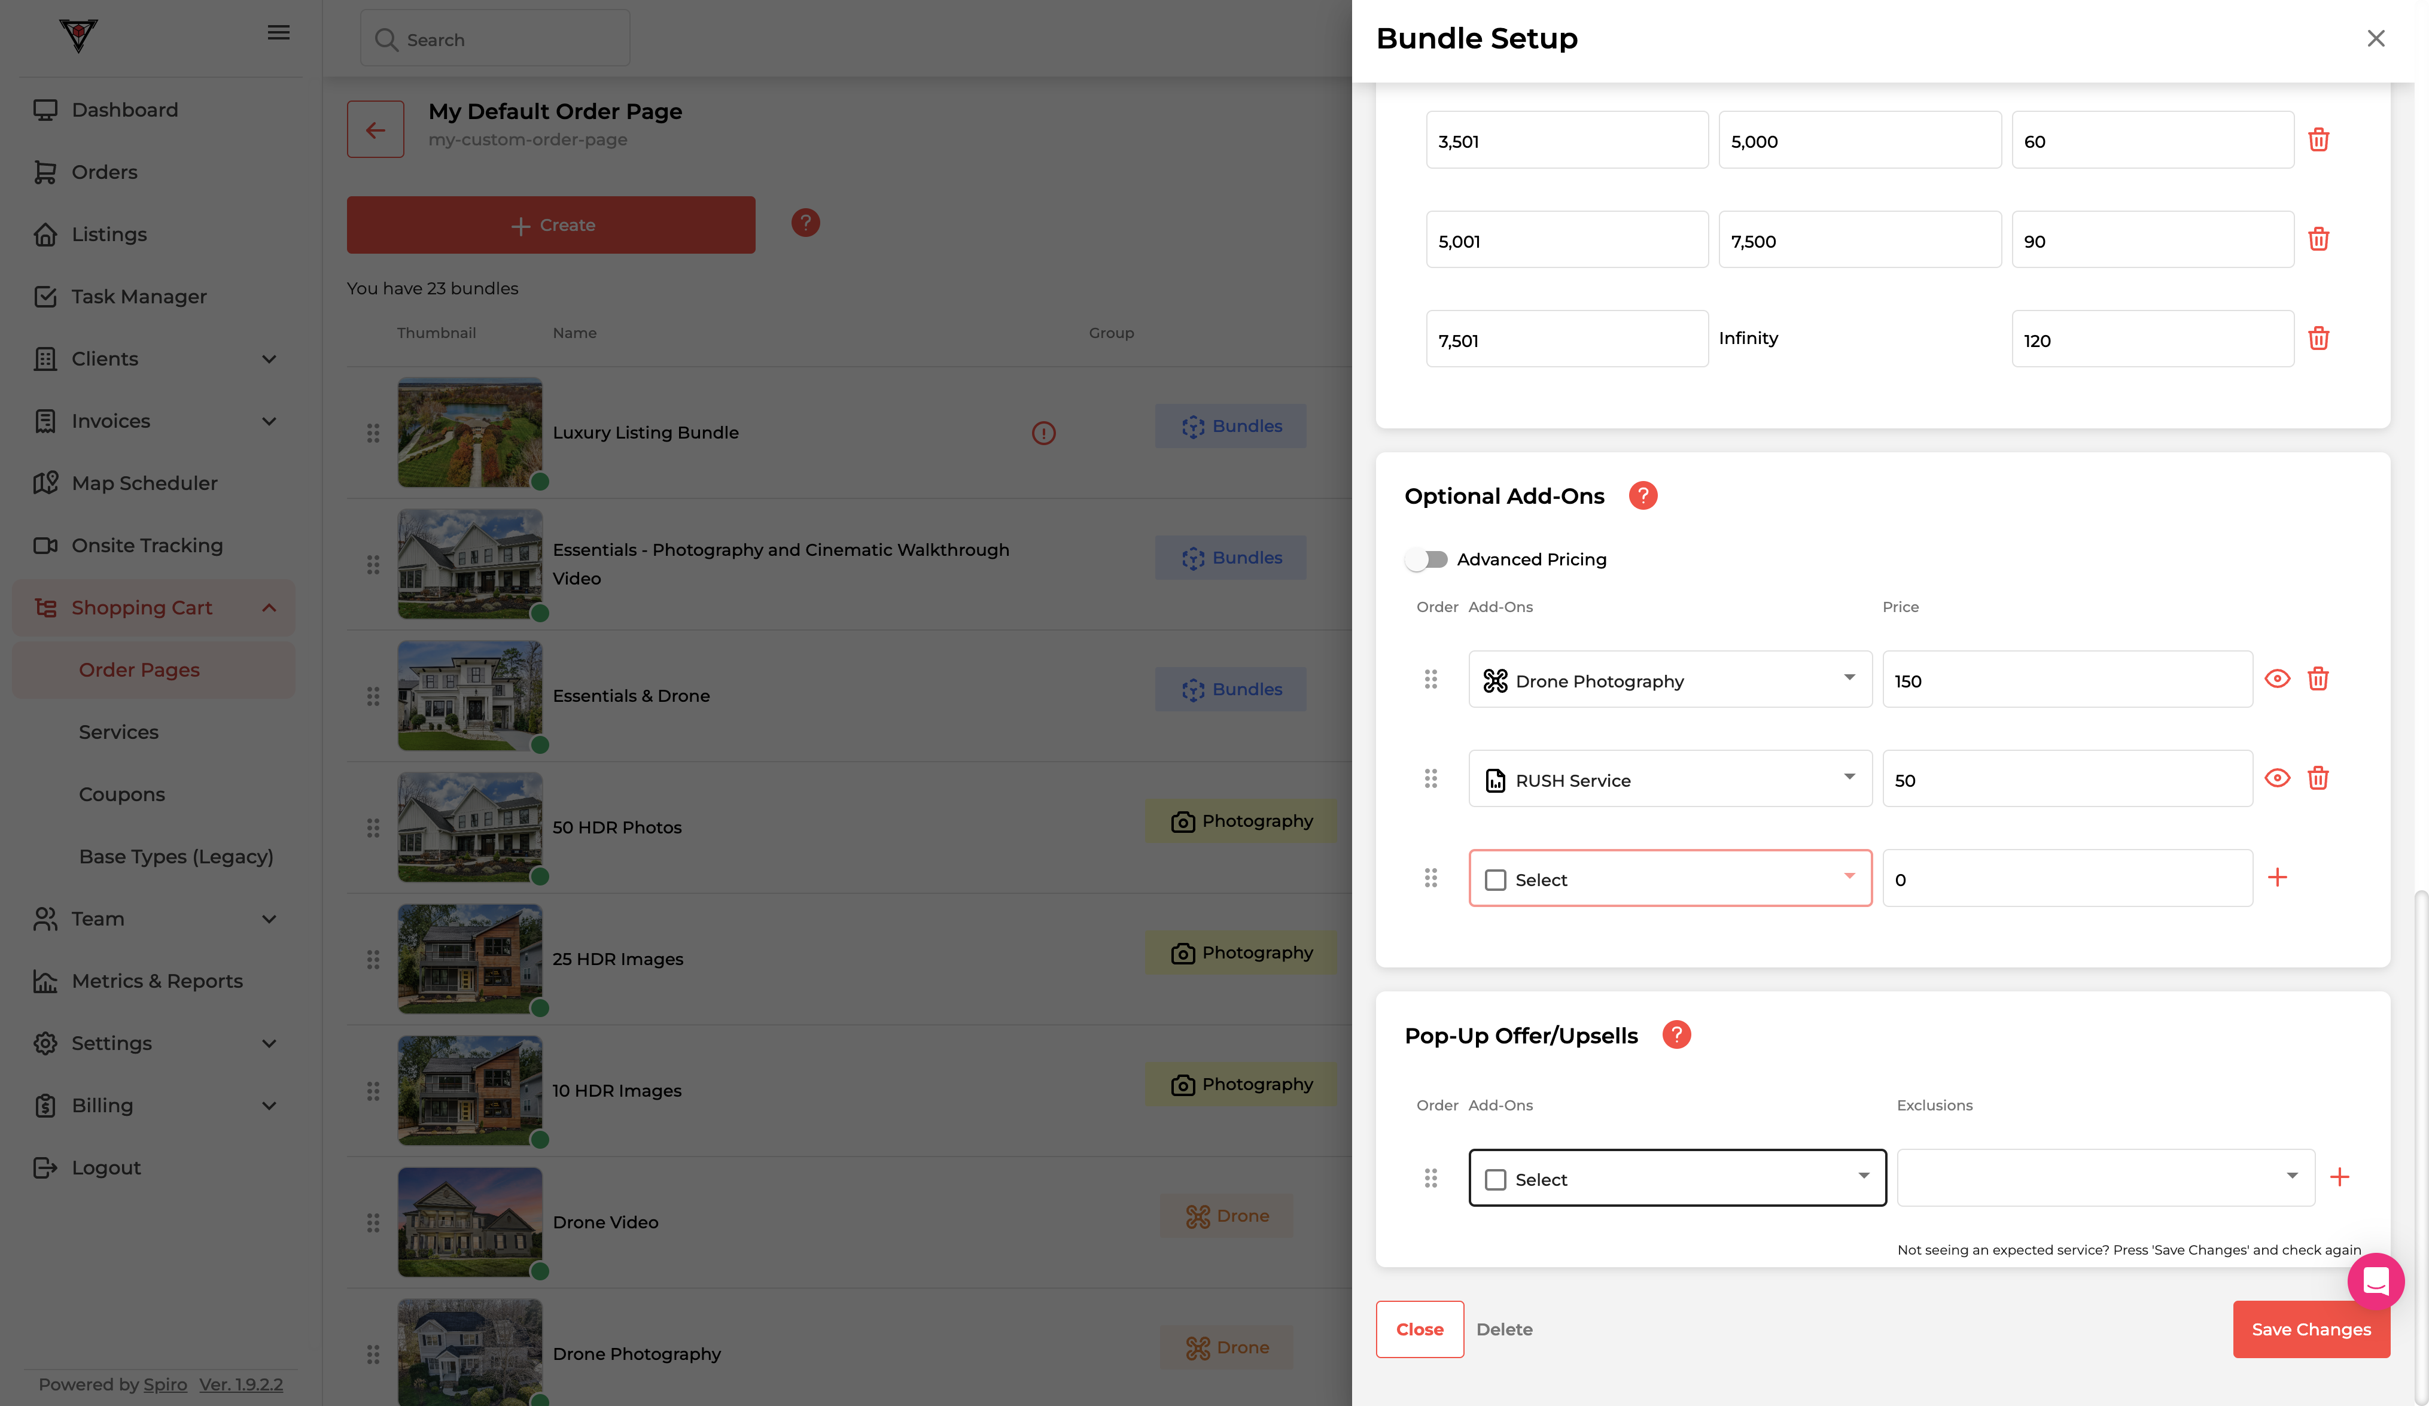Open help next to Create button
This screenshot has height=1406, width=2429.
tap(805, 223)
